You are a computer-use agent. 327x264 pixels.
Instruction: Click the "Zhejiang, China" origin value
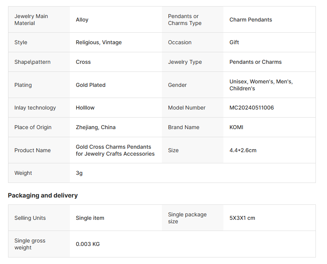pos(96,127)
